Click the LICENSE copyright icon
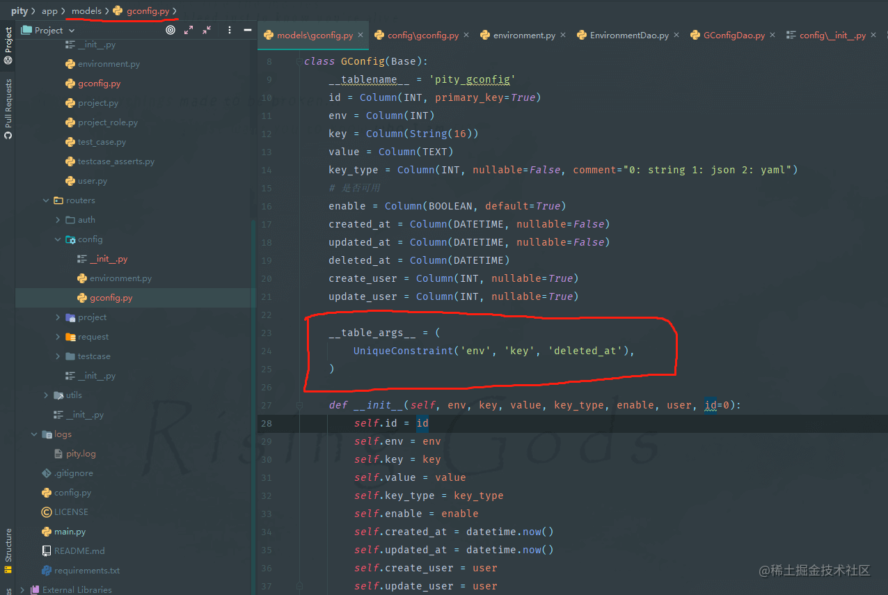Viewport: 888px width, 595px height. click(47, 512)
